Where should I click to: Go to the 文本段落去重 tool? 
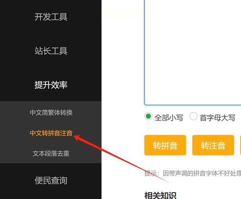tap(51, 154)
